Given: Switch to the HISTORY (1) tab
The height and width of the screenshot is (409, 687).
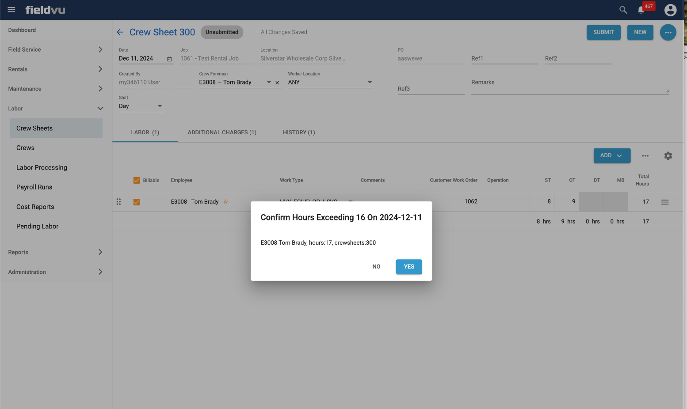Looking at the screenshot, I should pyautogui.click(x=299, y=133).
